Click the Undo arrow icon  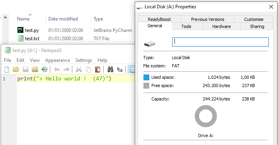57,69
